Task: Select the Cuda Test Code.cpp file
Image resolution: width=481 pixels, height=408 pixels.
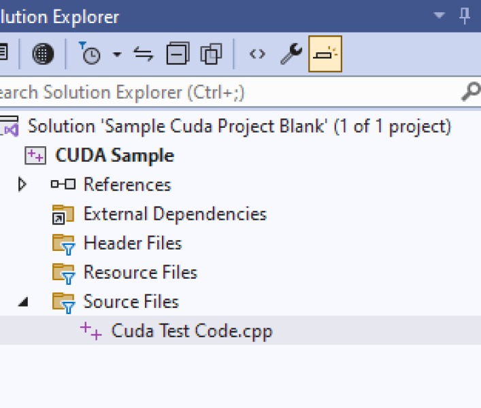Action: tap(192, 331)
